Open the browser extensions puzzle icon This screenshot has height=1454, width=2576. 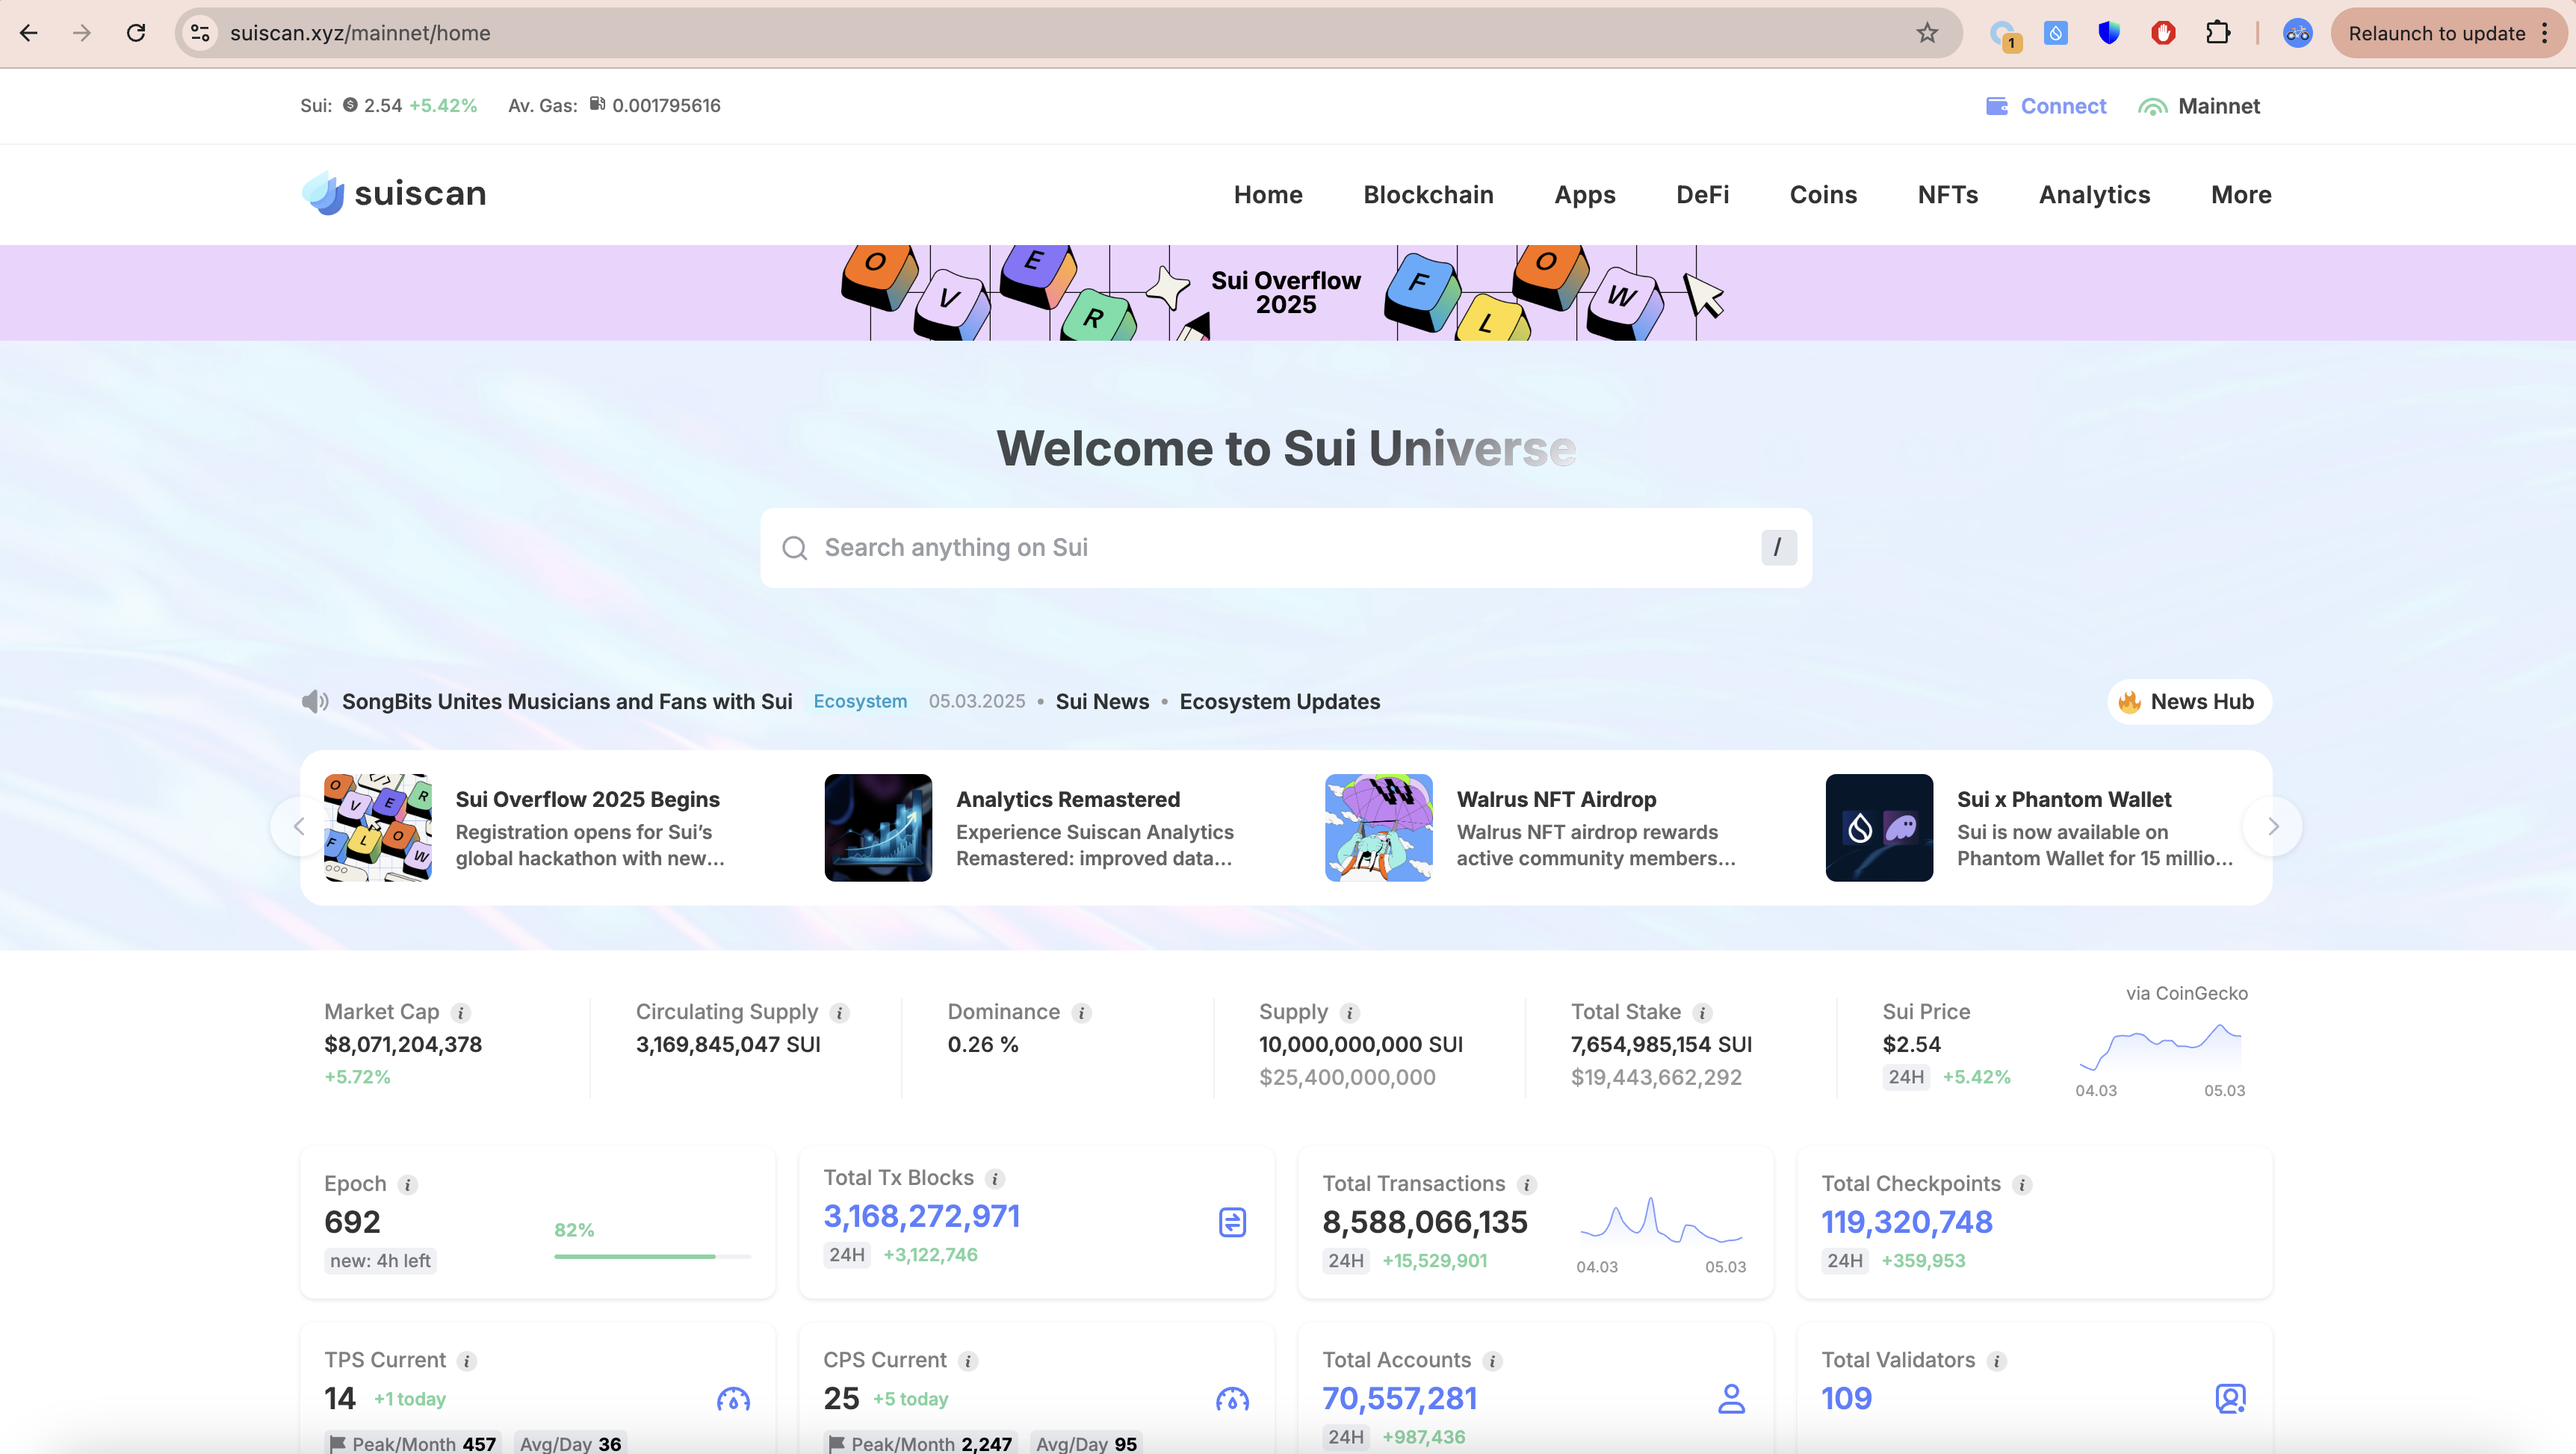click(x=2217, y=33)
